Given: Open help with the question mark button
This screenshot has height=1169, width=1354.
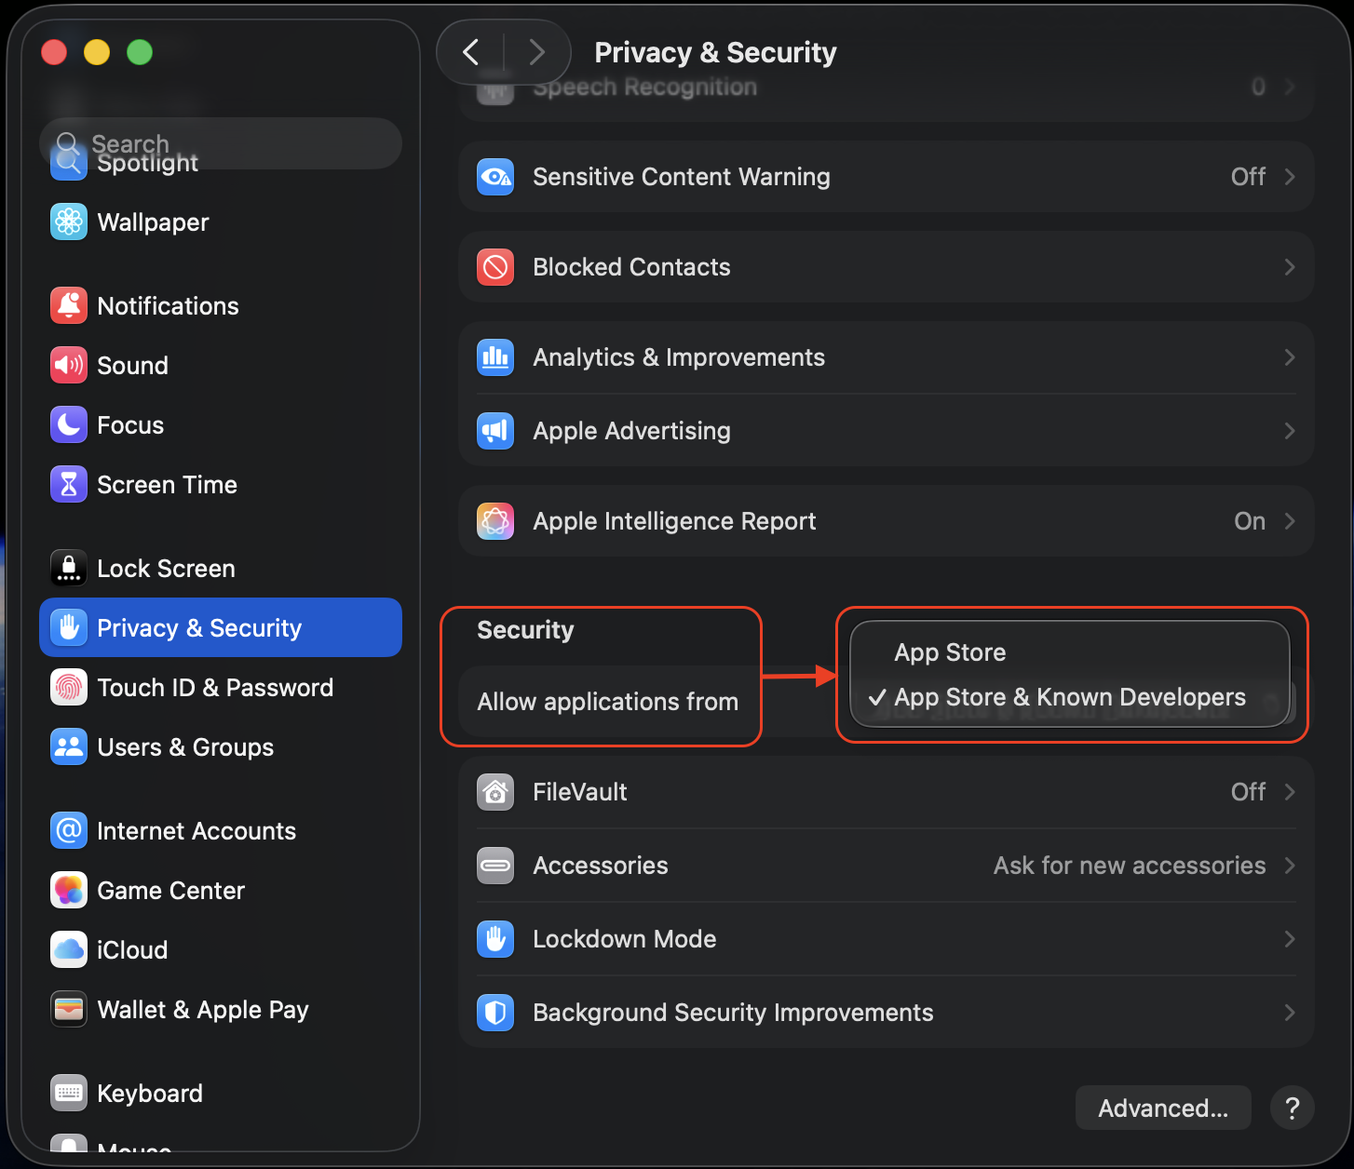Looking at the screenshot, I should point(1293,1108).
